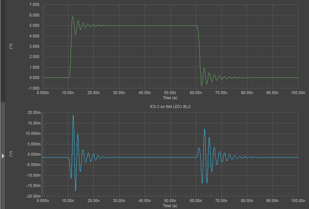Viewport: 309px width, 209px height.
Task: Click the (V) axis label of the lower plot
Action: pos(11,153)
